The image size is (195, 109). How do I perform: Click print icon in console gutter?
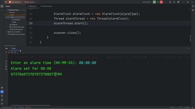[x=6, y=67]
